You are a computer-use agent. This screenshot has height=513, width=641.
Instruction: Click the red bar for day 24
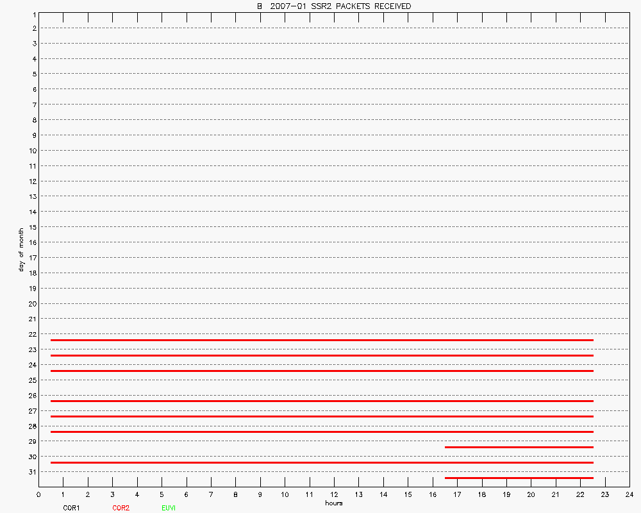click(x=322, y=371)
